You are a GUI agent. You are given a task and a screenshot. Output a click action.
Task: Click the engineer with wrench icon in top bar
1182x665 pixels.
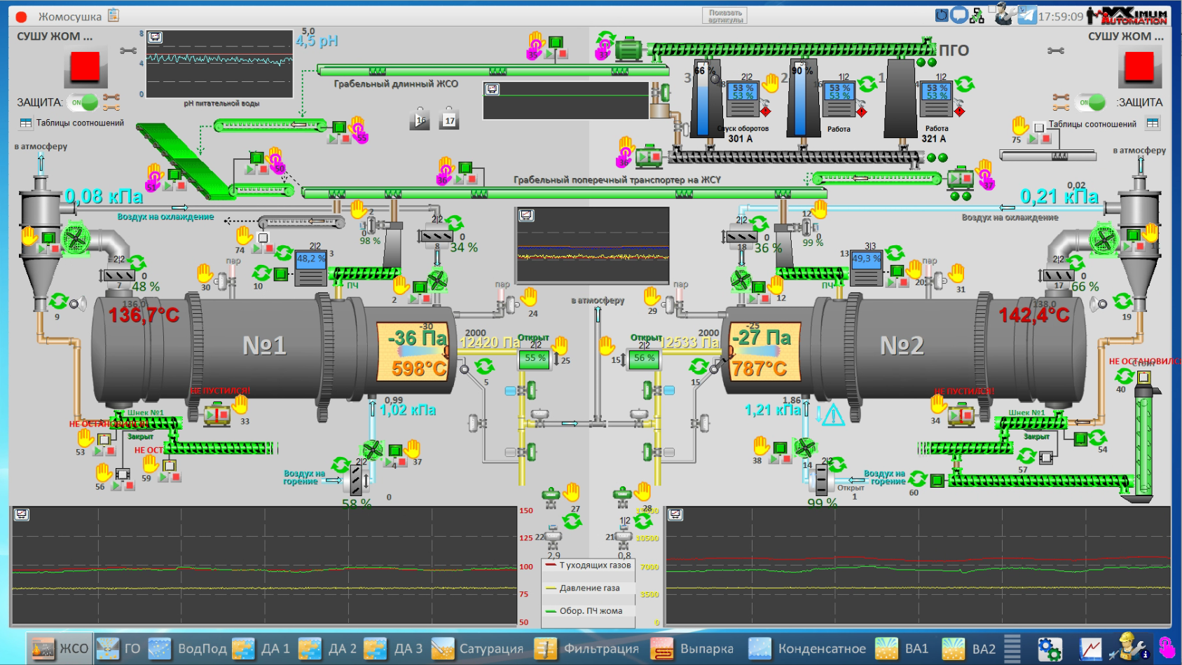(x=1003, y=14)
